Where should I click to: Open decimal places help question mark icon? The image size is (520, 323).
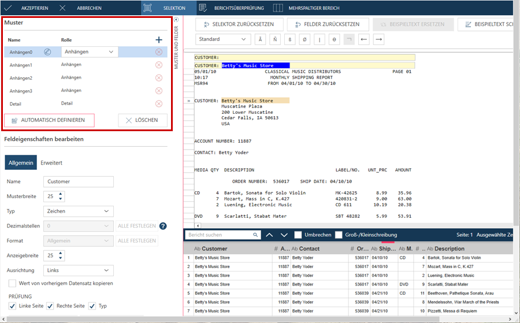(x=163, y=226)
